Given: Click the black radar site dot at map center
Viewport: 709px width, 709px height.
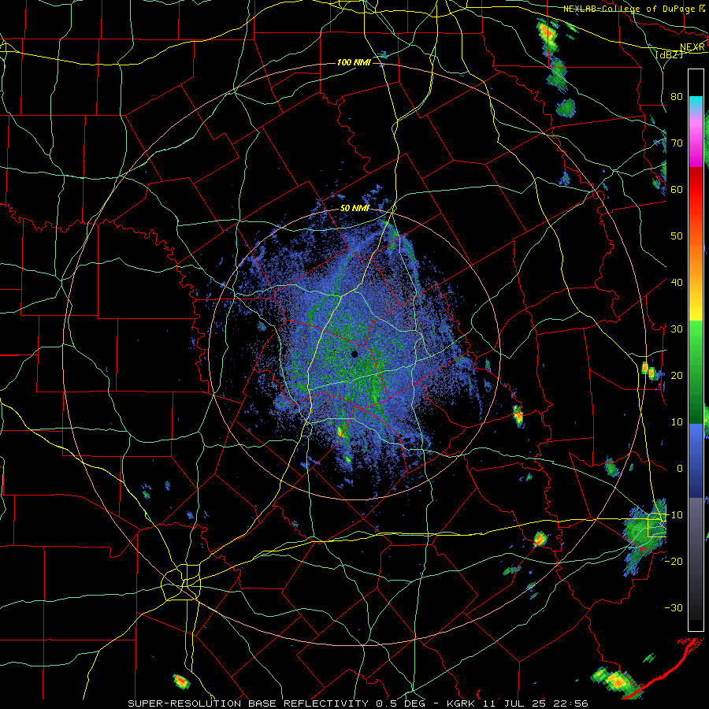Looking at the screenshot, I should 355,354.
